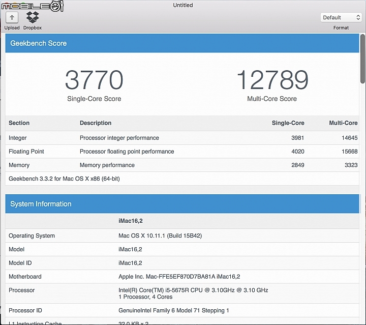Screen dimensions: 366x325
Task: Click the Processor ID row label
Action: (x=25, y=311)
